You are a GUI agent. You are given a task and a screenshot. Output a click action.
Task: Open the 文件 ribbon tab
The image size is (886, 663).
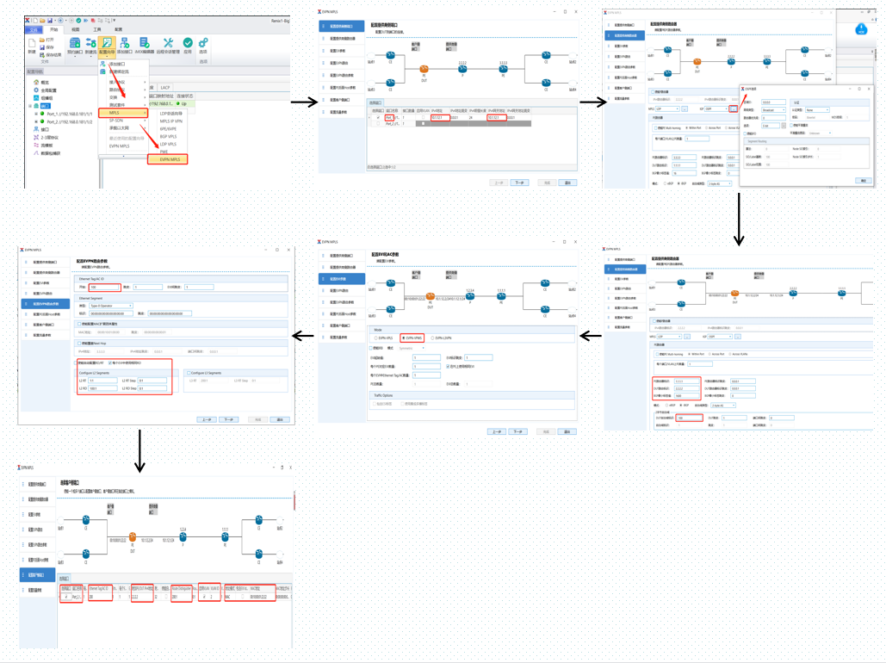click(x=34, y=30)
